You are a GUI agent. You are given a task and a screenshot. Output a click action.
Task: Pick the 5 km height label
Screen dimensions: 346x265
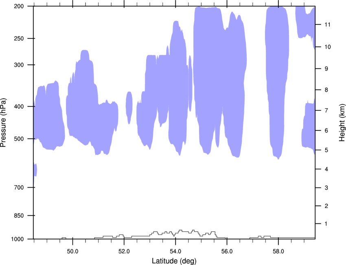click(x=326, y=150)
